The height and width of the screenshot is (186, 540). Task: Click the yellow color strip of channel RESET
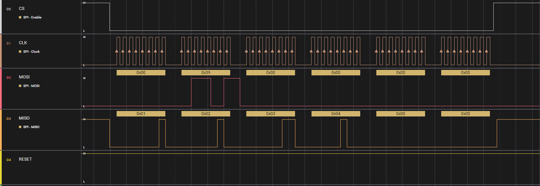1,168
